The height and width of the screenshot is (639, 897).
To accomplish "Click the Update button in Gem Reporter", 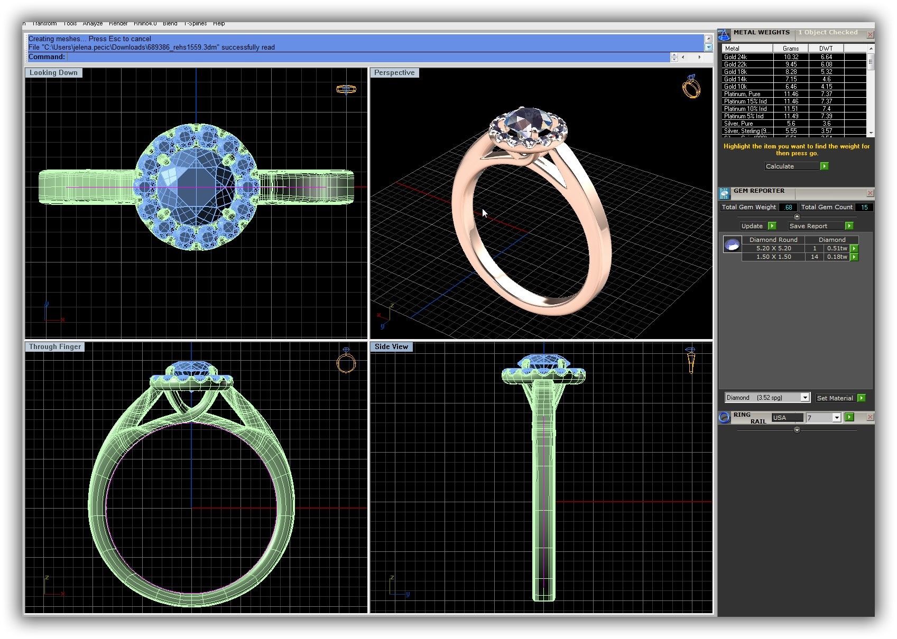I will coord(752,226).
